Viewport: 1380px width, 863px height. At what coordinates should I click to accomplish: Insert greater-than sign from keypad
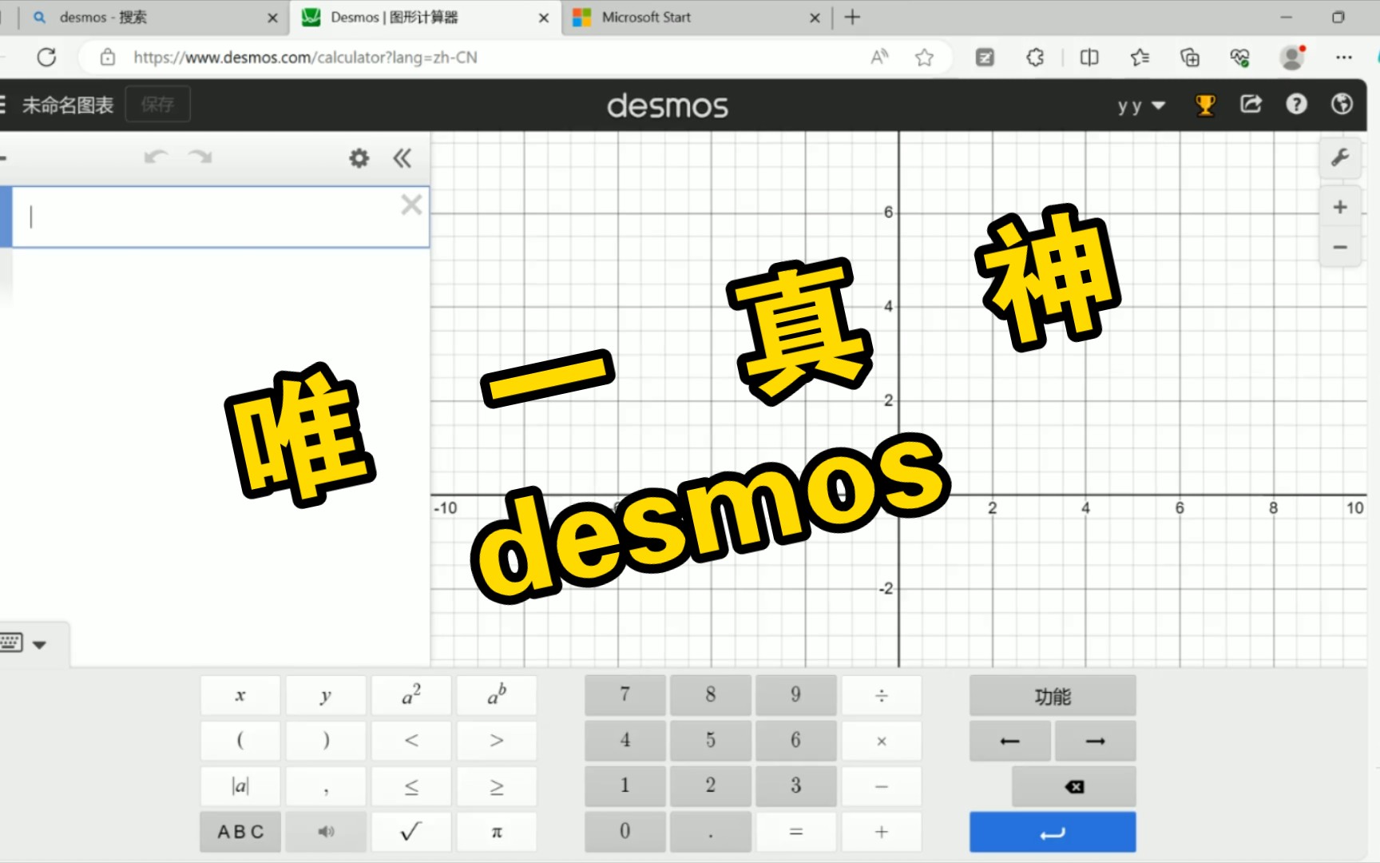497,741
